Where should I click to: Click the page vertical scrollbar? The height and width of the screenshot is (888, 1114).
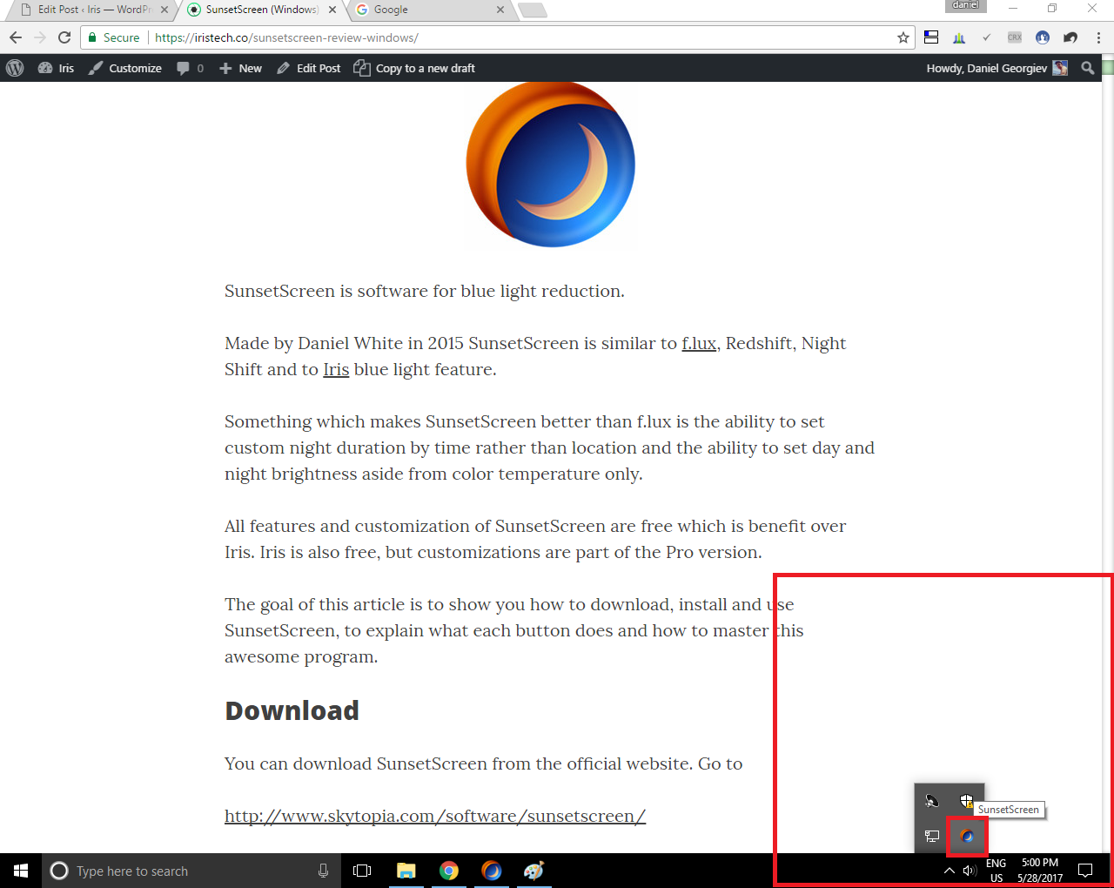click(x=1107, y=453)
